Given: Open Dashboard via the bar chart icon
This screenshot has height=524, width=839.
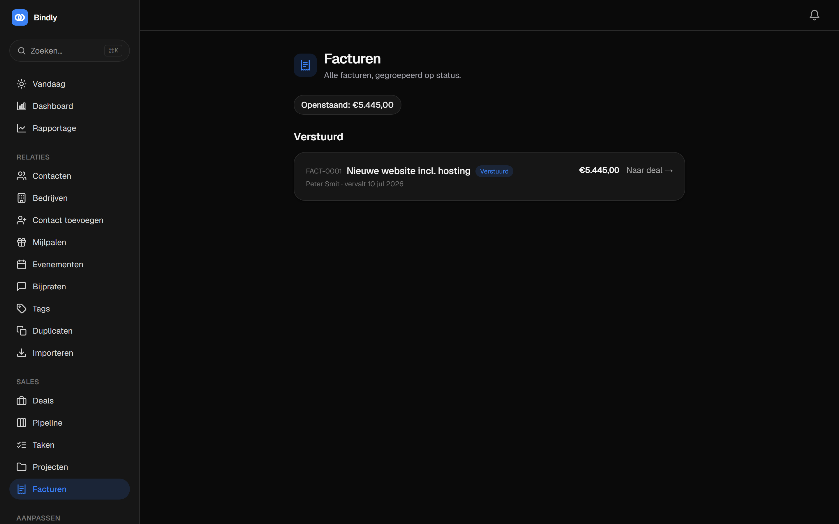Looking at the screenshot, I should [x=22, y=106].
